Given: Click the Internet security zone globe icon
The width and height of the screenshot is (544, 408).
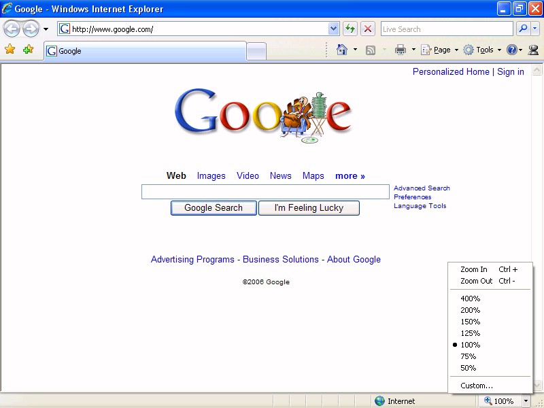Looking at the screenshot, I should [x=380, y=401].
